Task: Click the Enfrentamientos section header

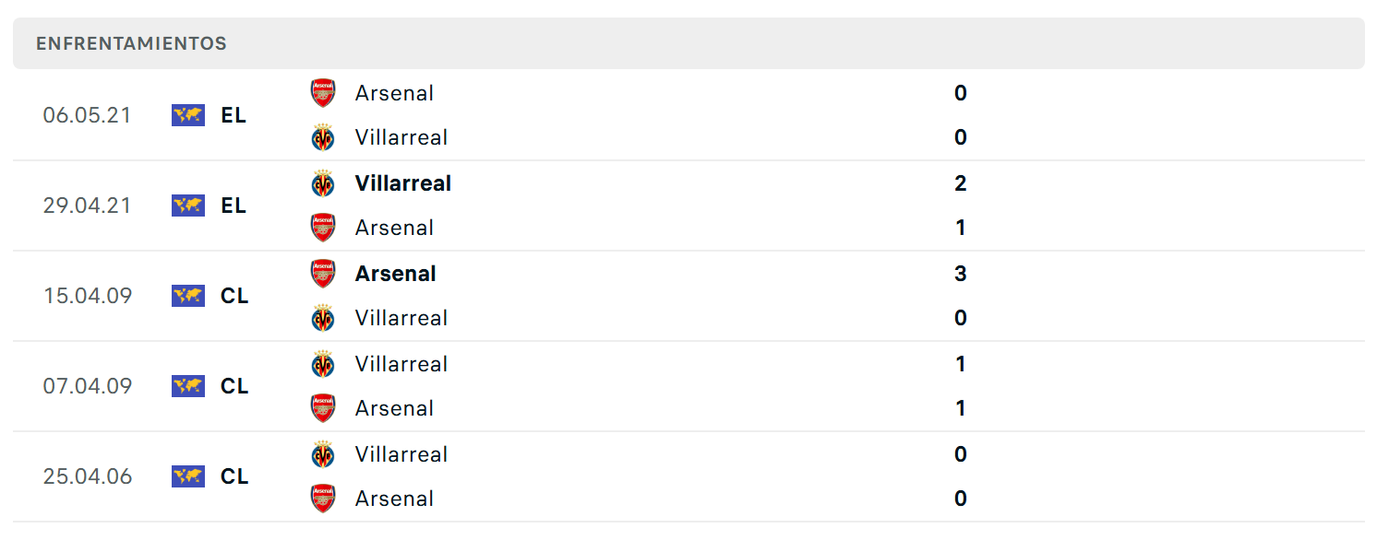Action: 688,43
